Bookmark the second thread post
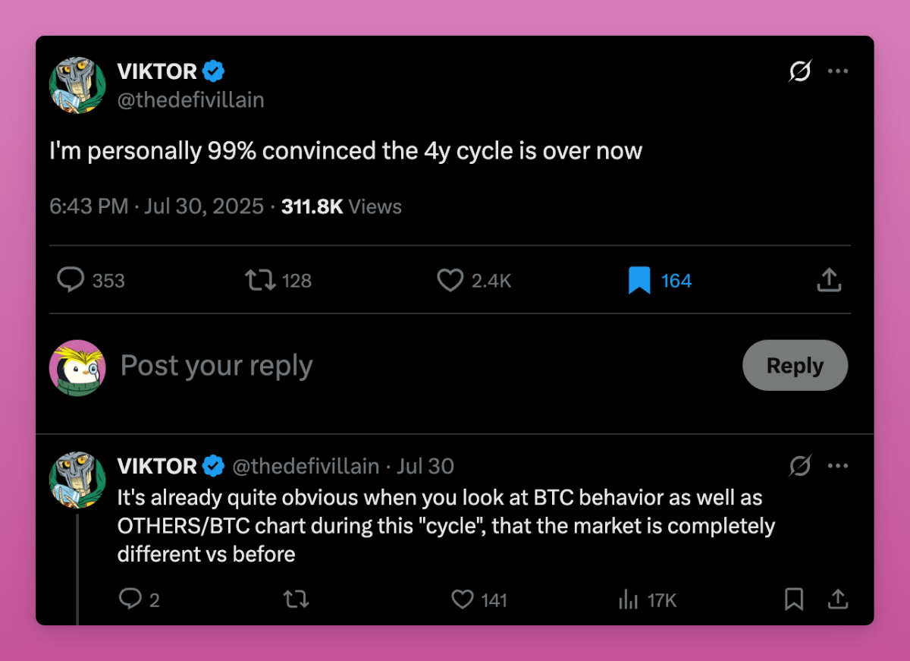This screenshot has height=661, width=910. [x=794, y=600]
